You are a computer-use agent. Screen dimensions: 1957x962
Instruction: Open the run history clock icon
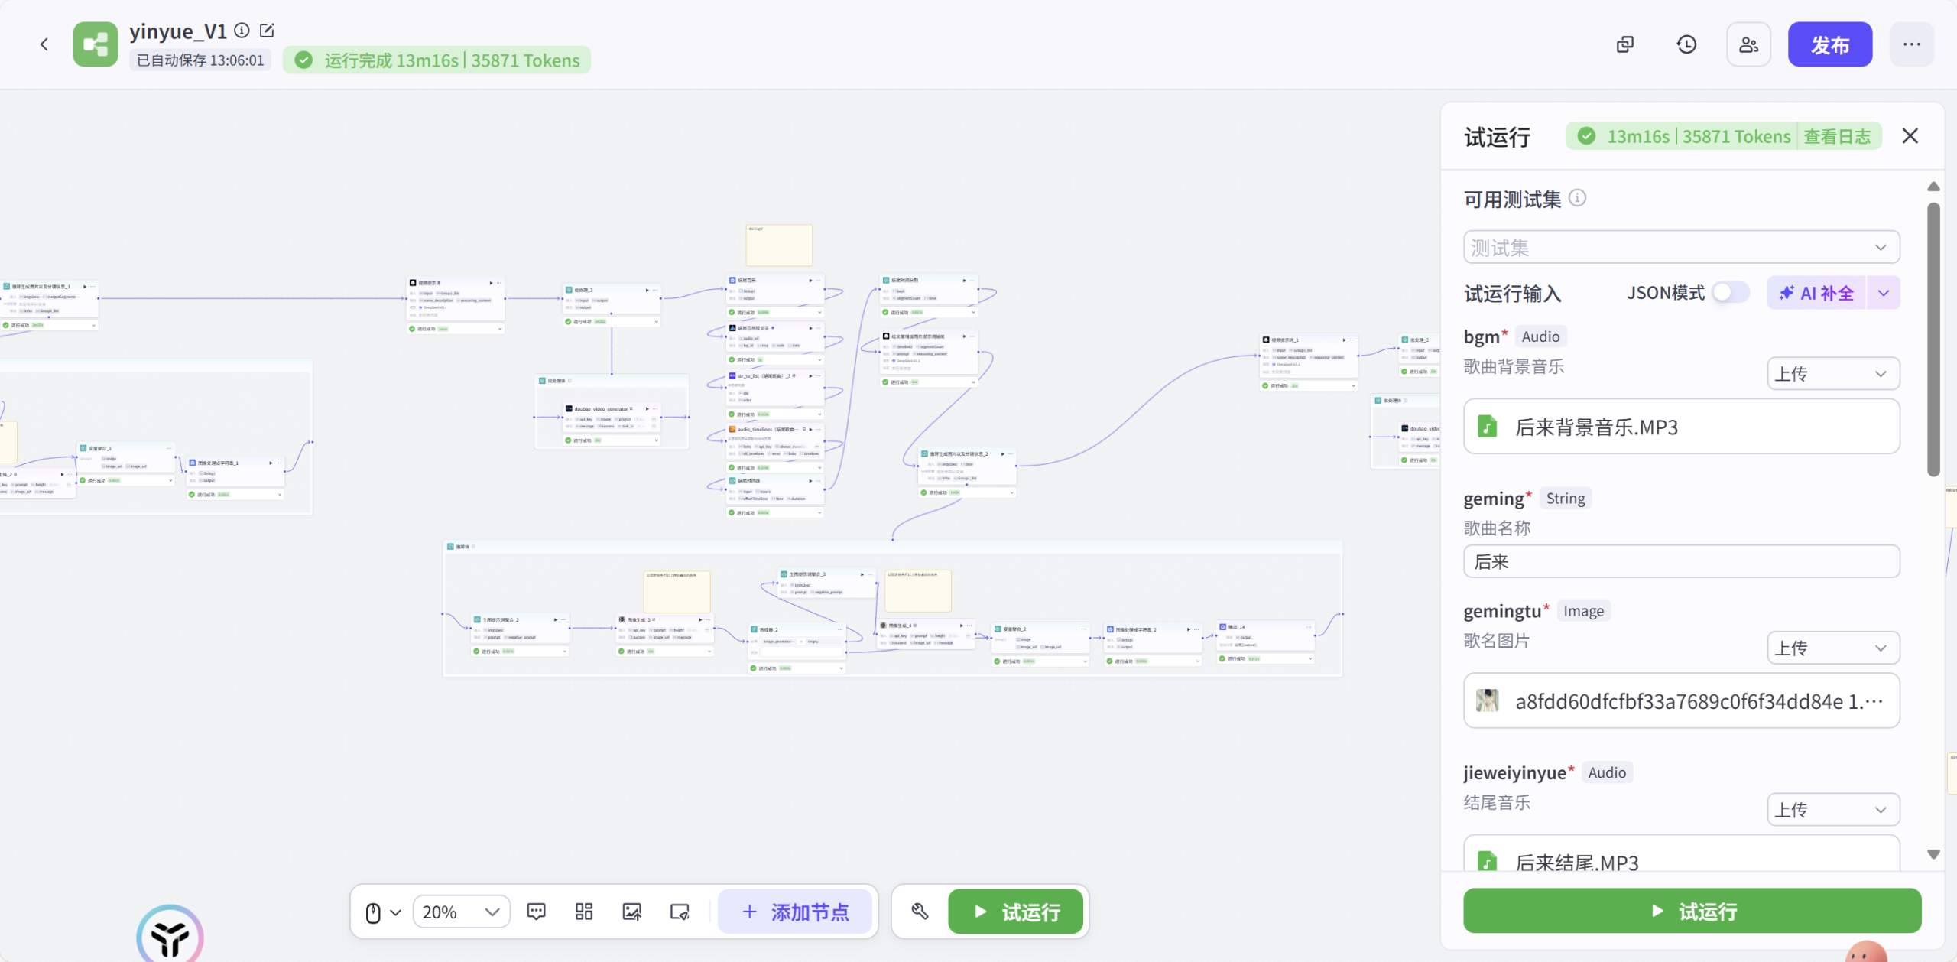1686,44
